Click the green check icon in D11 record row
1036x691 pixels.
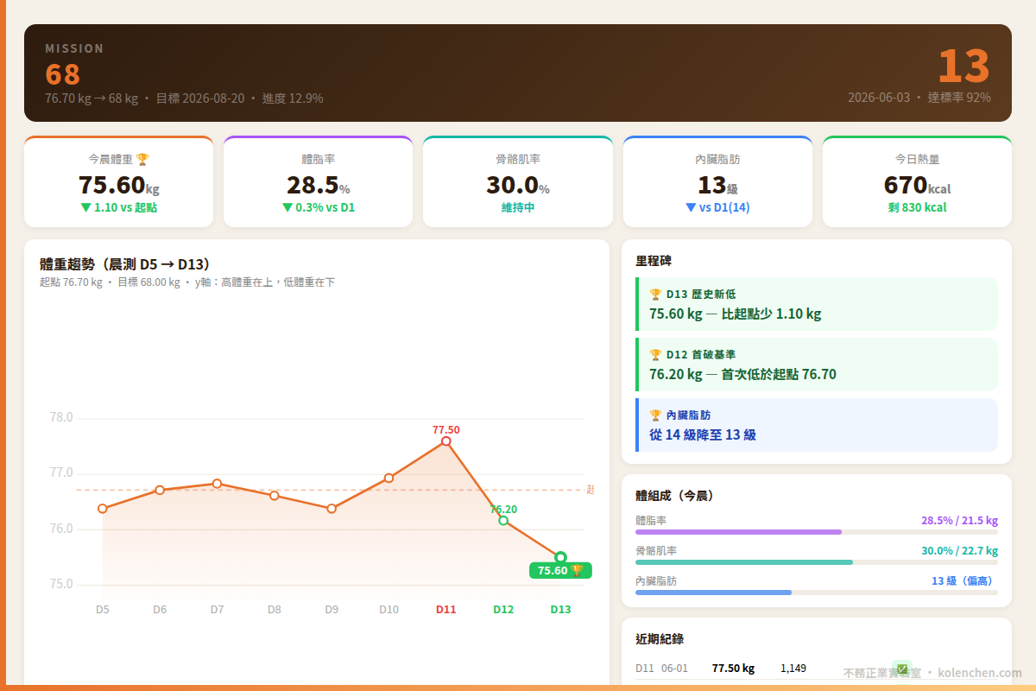[x=901, y=669]
